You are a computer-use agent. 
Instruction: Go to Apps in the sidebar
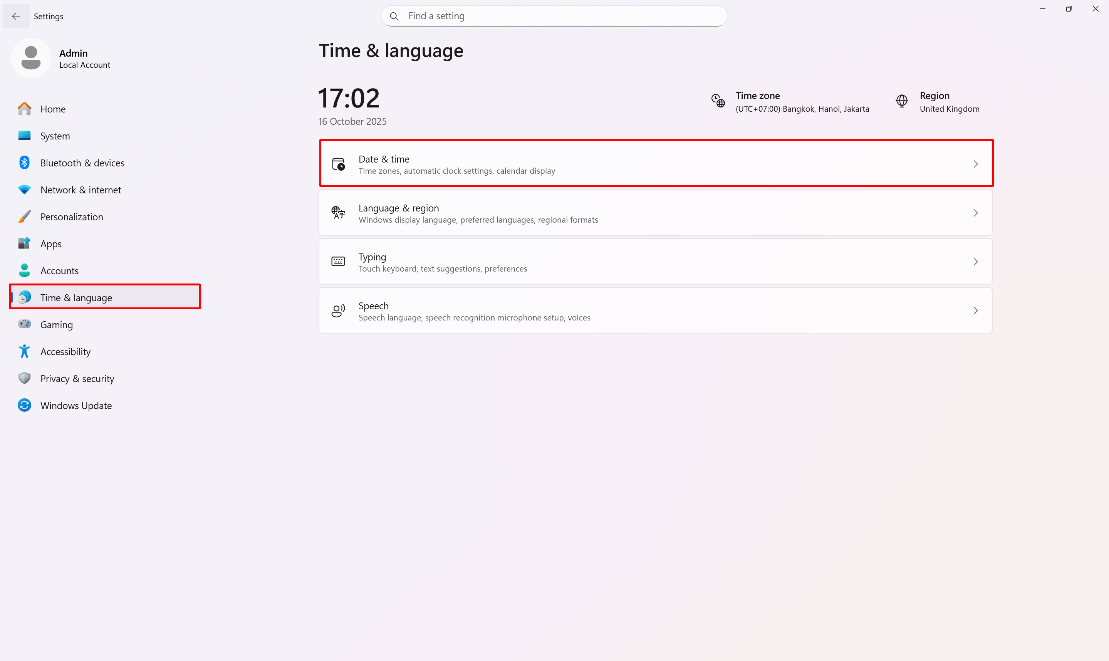pos(51,244)
